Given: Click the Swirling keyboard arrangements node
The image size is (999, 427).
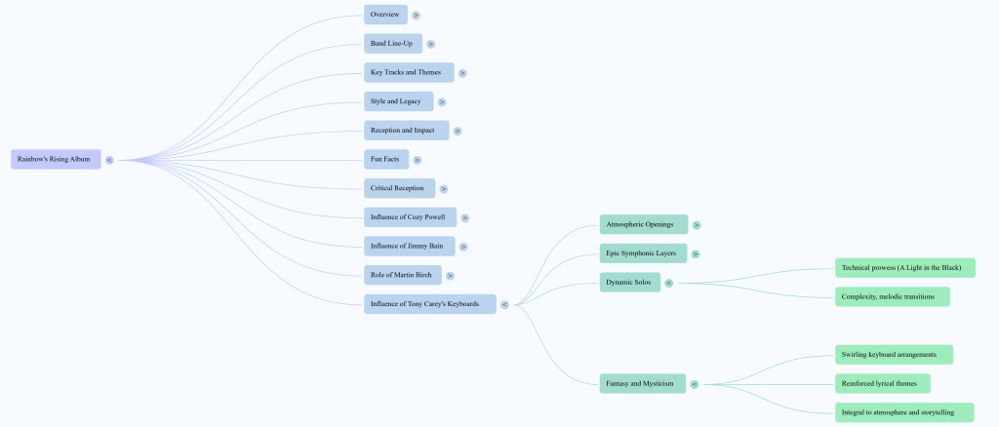Looking at the screenshot, I should [x=893, y=354].
